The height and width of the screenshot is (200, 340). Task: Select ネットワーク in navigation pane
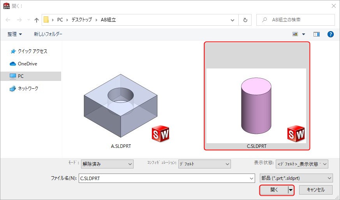pyautogui.click(x=28, y=89)
